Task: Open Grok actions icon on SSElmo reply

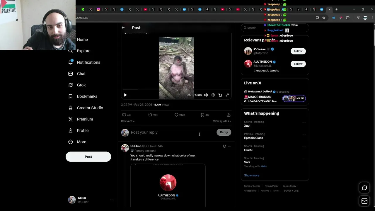Action: 224,146
